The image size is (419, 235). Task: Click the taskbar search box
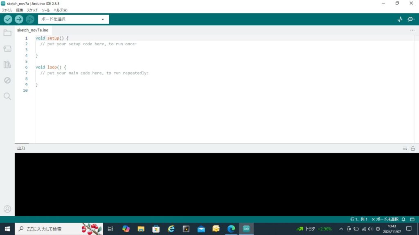(59, 229)
